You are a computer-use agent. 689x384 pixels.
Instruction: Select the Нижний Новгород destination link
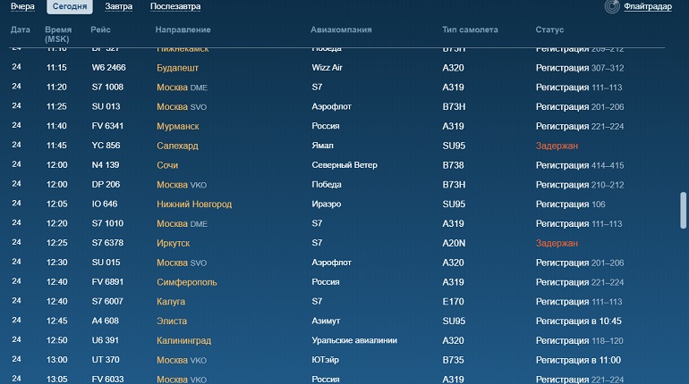click(x=194, y=205)
